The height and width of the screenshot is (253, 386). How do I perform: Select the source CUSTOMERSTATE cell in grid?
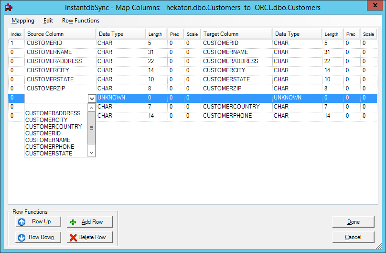(60, 79)
